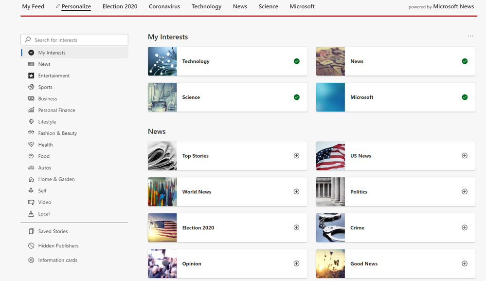The width and height of the screenshot is (486, 281).
Task: Unfollow Science via its green checkmark
Action: tap(297, 97)
